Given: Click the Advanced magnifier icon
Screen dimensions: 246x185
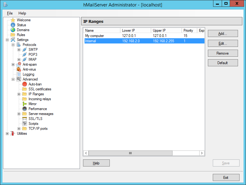Looking at the screenshot, I should click(19, 79).
